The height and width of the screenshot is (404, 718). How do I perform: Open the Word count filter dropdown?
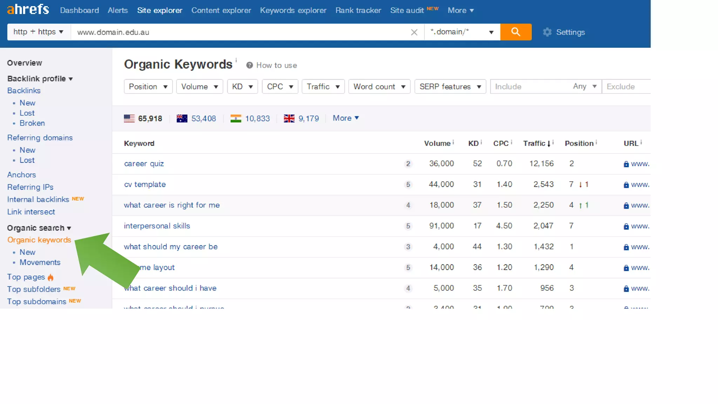pos(379,87)
